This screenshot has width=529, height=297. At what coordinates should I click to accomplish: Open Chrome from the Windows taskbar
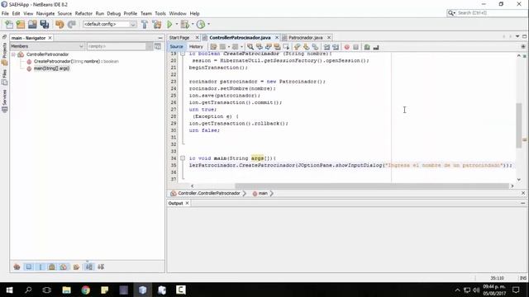pos(85,290)
